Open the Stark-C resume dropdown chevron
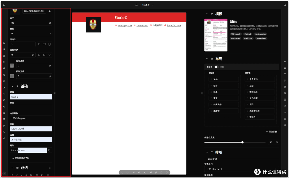The image size is (289, 178). (153, 5)
